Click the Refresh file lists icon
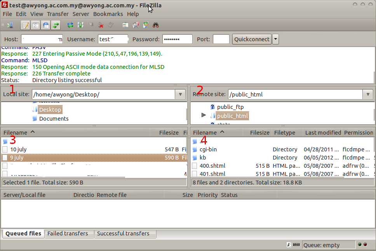 [x=70, y=25]
